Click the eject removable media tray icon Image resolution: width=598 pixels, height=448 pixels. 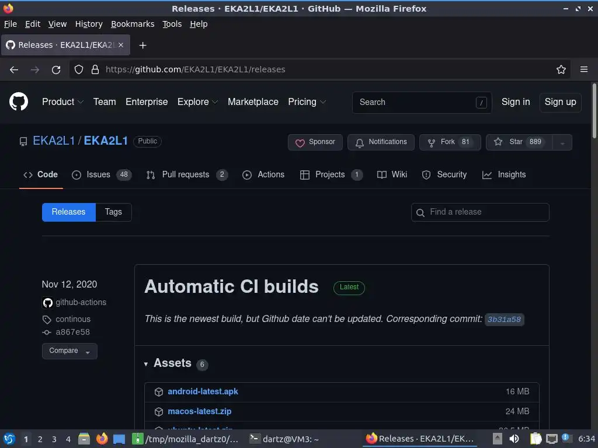(497, 439)
